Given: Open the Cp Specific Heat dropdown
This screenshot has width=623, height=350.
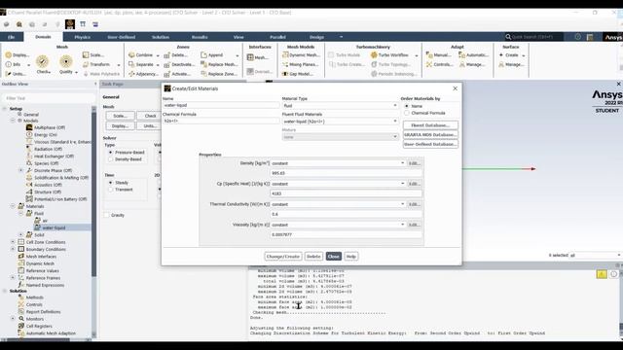Looking at the screenshot, I should click(x=338, y=184).
